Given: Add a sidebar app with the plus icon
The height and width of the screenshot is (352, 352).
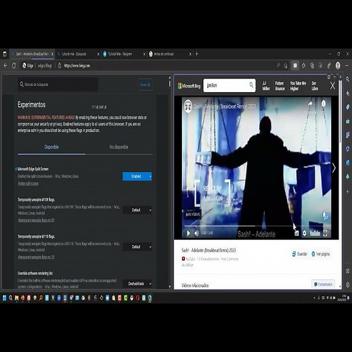Looking at the screenshot, I should pos(347,192).
